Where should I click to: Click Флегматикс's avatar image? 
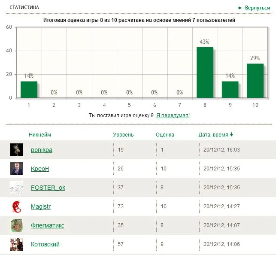click(17, 225)
